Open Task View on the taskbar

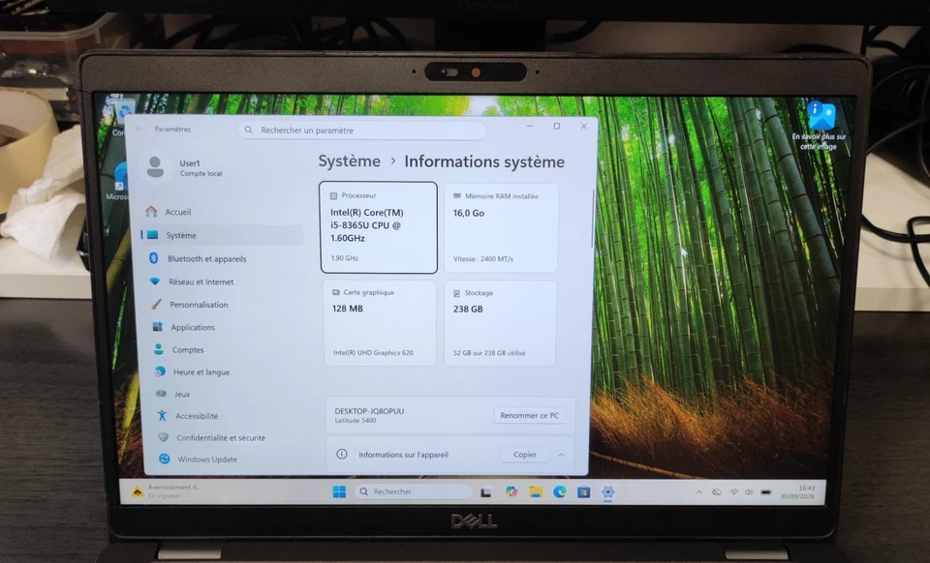pos(486,492)
